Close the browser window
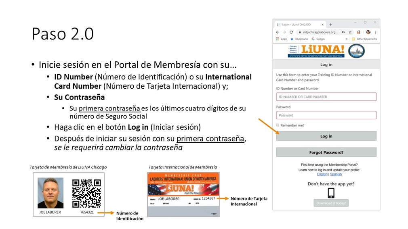Image resolution: width=408 pixels, height=229 pixels. 375,23
